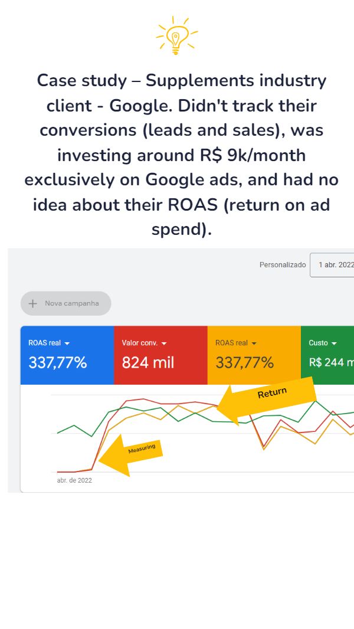Open the blue ROAS real dropdown arrow
Image resolution: width=354 pixels, height=629 pixels.
click(67, 343)
